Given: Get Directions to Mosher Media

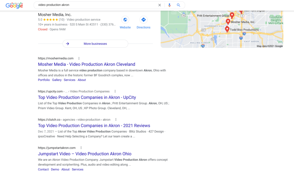Looking at the screenshot, I should (x=143, y=20).
